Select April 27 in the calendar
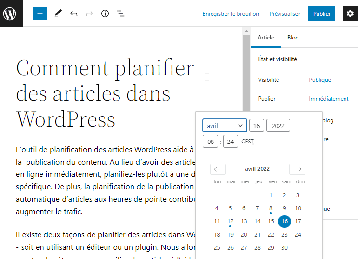358x259 pixels. click(x=244, y=248)
